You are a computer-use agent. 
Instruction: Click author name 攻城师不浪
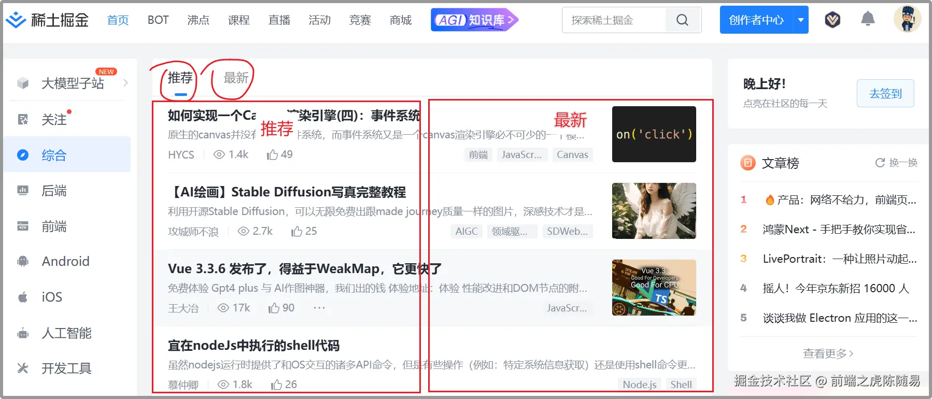click(x=193, y=232)
